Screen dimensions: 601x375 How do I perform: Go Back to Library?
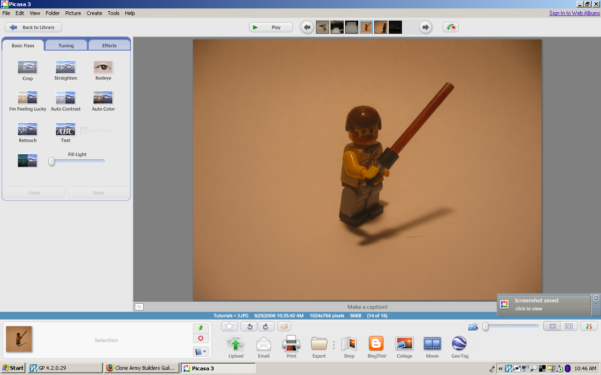tap(33, 27)
